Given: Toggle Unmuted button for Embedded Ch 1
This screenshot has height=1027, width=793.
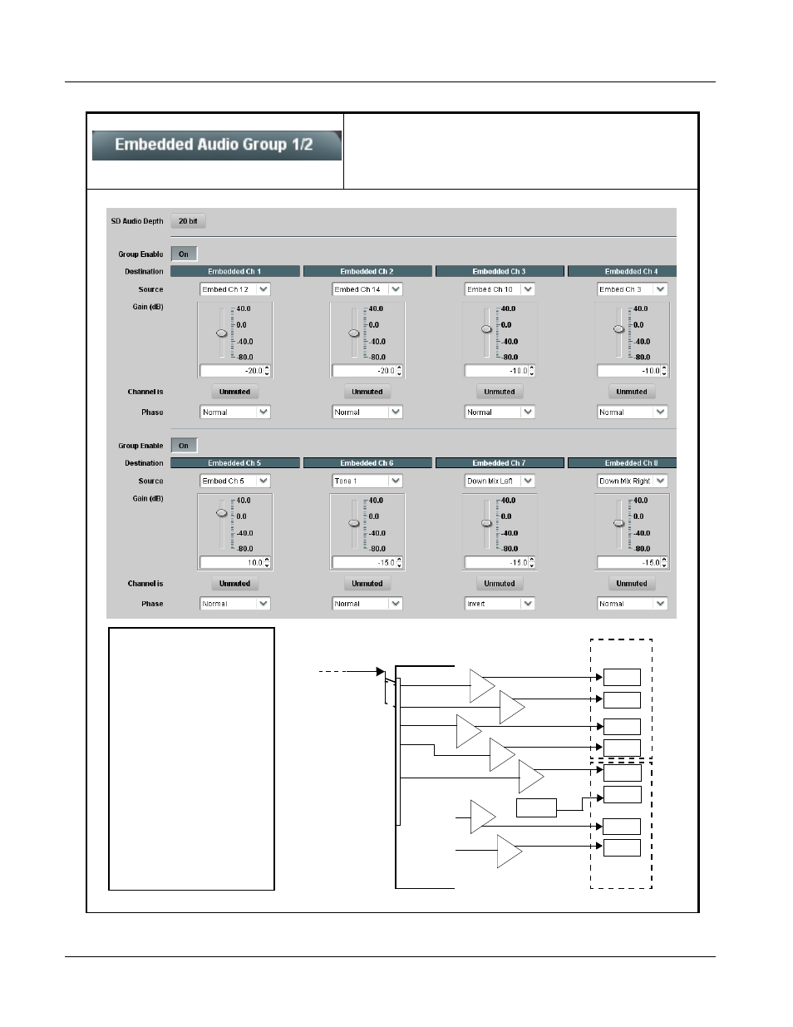Looking at the screenshot, I should click(x=234, y=392).
